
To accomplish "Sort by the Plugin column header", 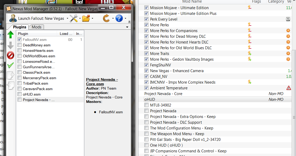I will point(36,34).
